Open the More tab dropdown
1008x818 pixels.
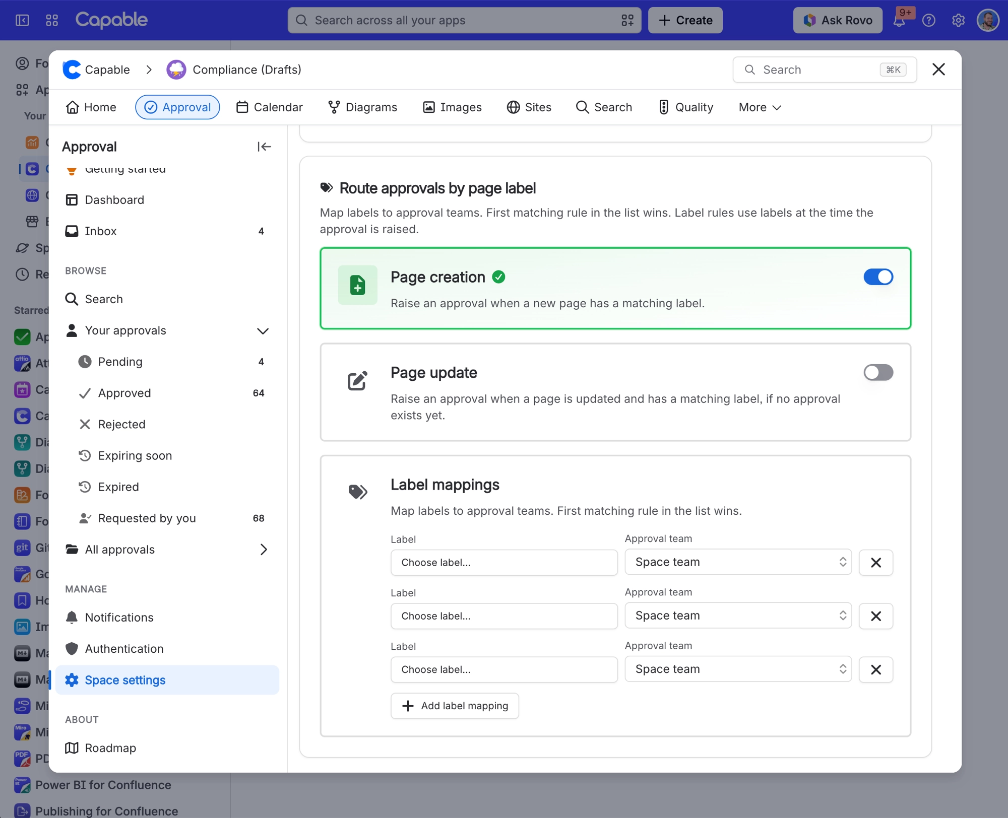tap(760, 107)
